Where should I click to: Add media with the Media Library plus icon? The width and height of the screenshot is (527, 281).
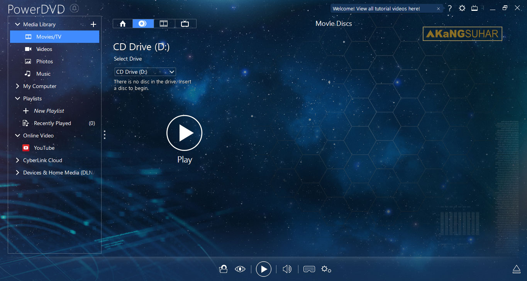pyautogui.click(x=93, y=24)
